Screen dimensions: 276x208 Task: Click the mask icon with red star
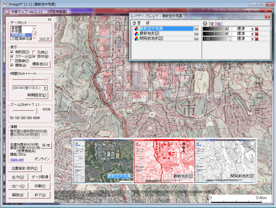(148, 23)
